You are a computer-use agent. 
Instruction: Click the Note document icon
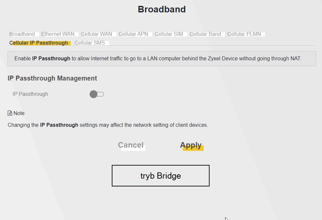click(x=10, y=113)
